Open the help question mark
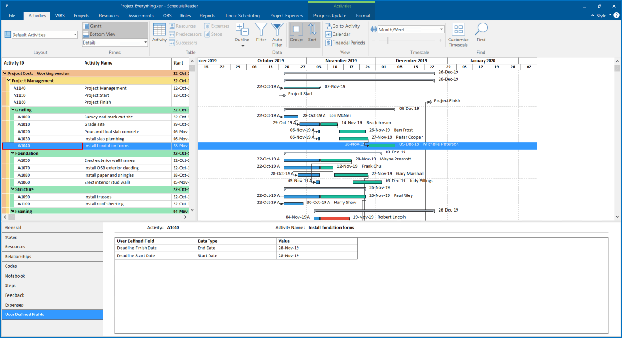This screenshot has width=622, height=338. (x=617, y=15)
